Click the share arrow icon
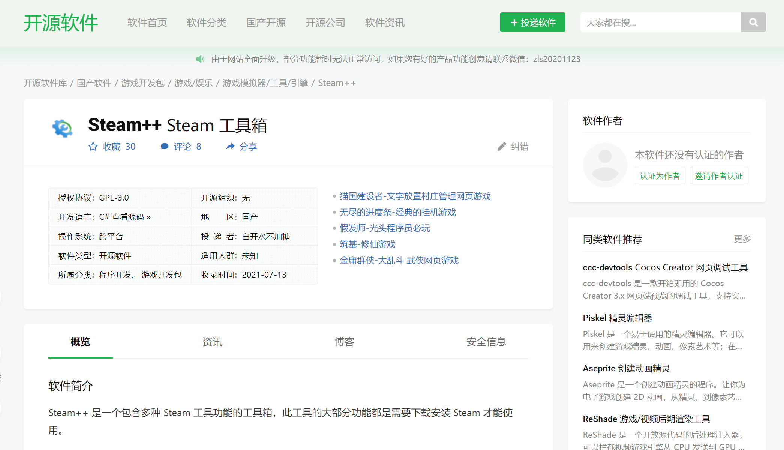 pyautogui.click(x=230, y=147)
